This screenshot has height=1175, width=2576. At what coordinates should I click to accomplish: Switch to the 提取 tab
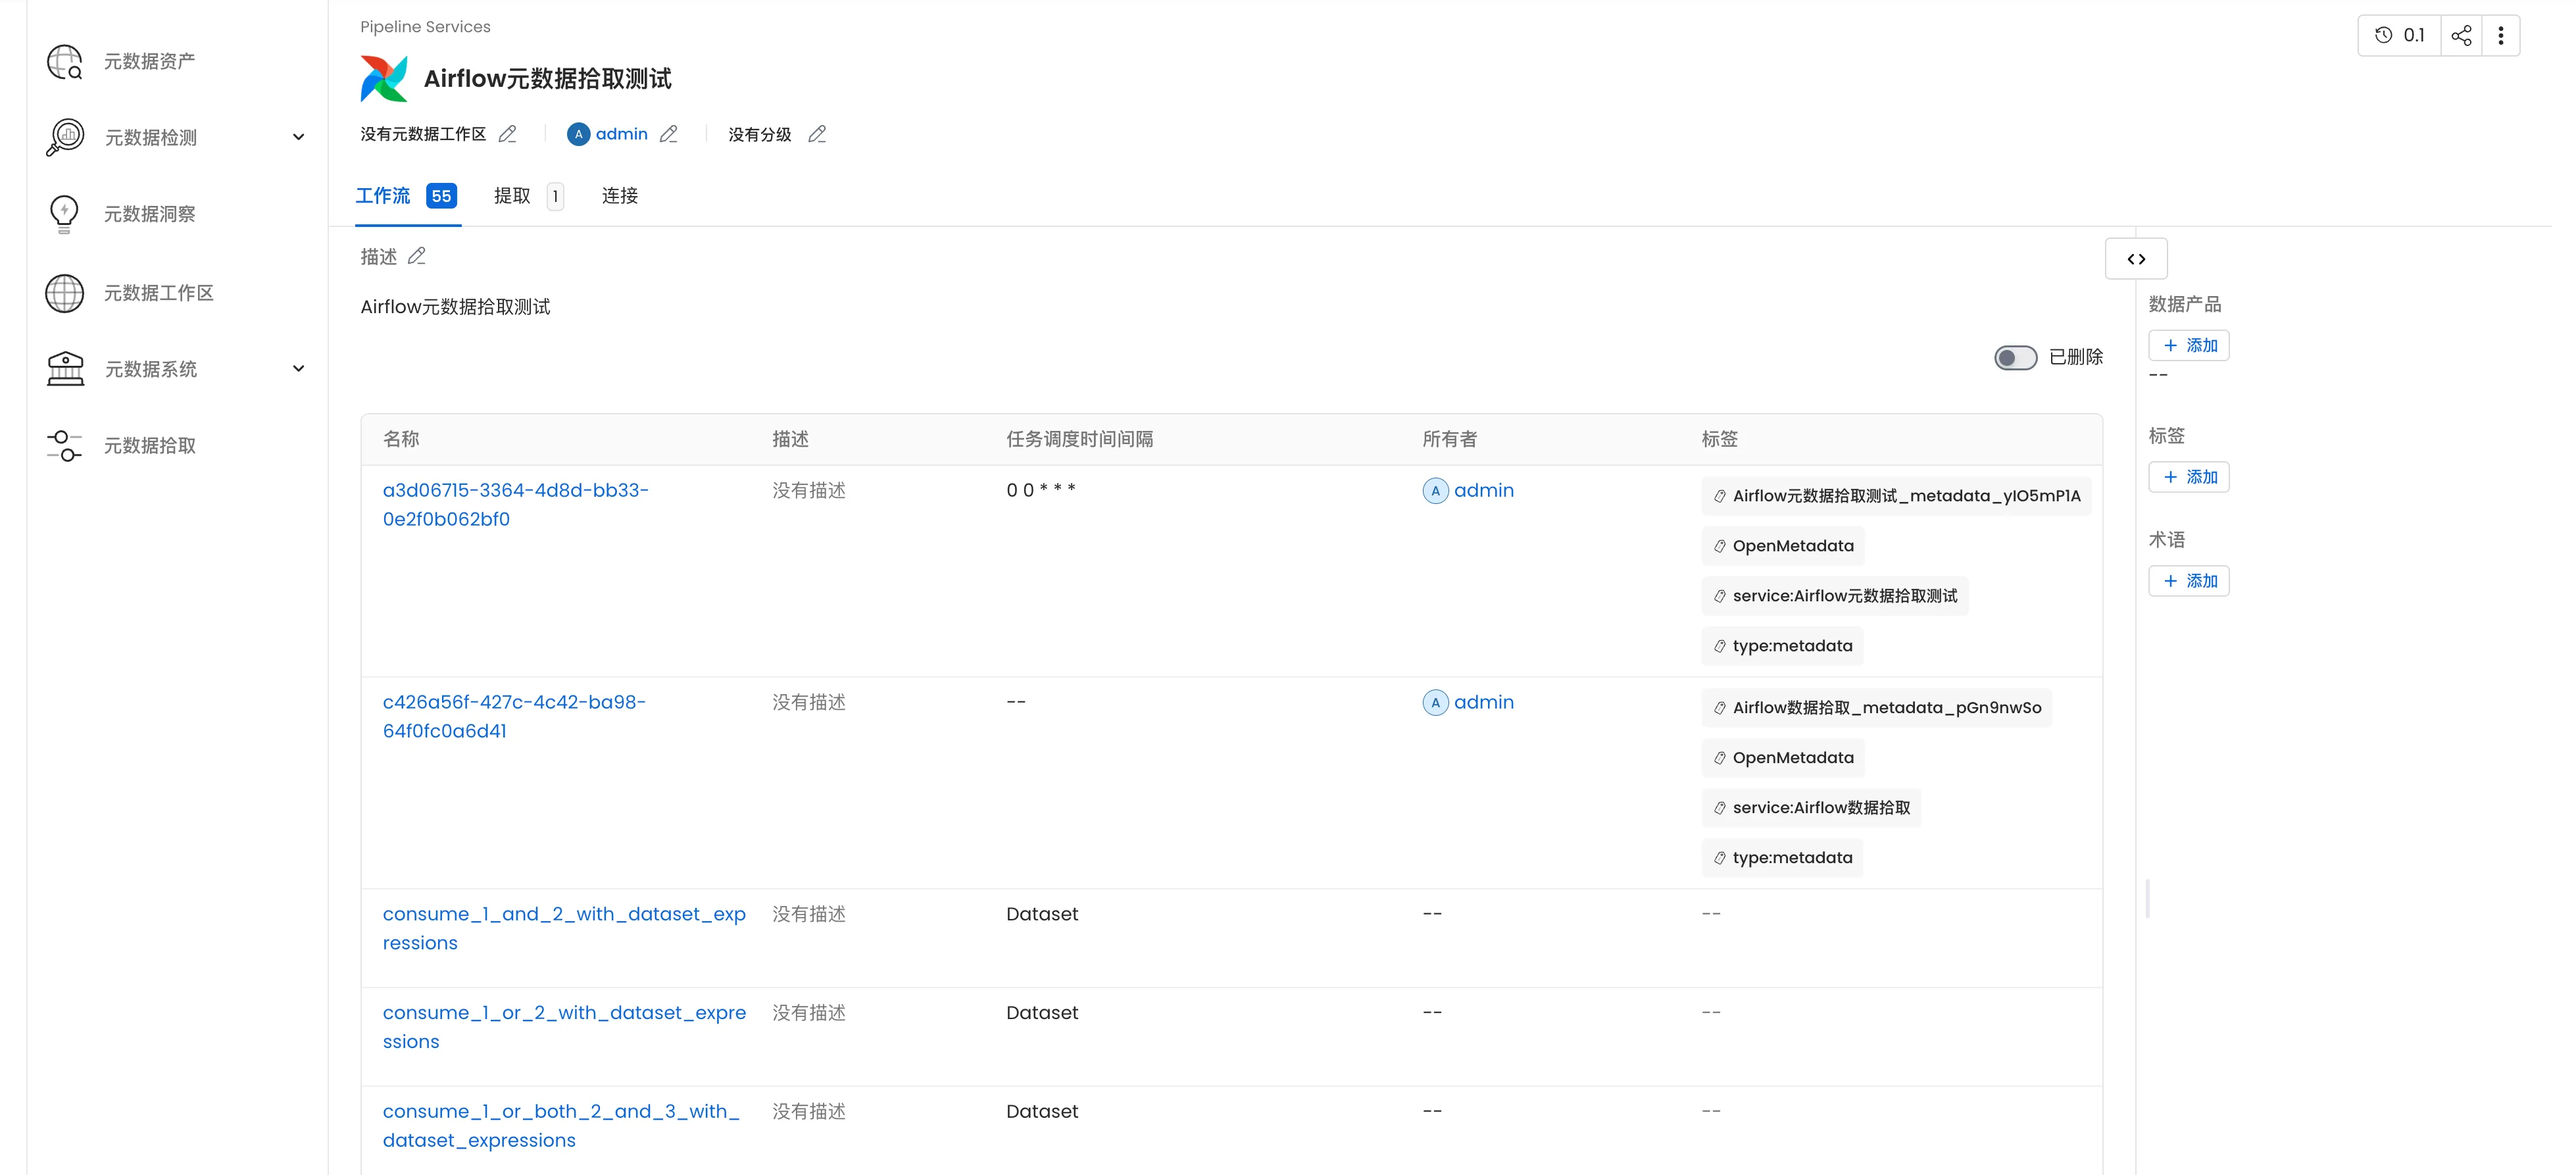[512, 196]
